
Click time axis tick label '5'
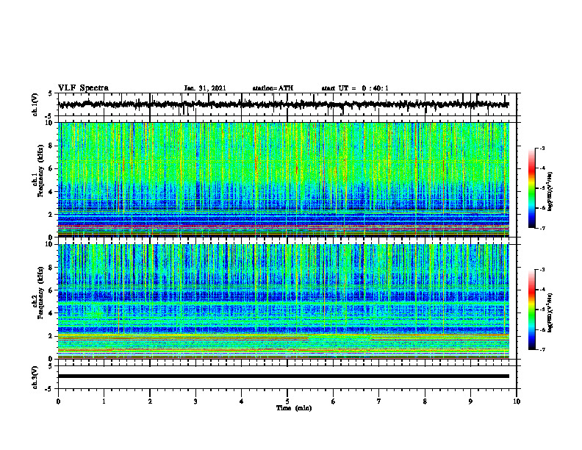point(287,401)
